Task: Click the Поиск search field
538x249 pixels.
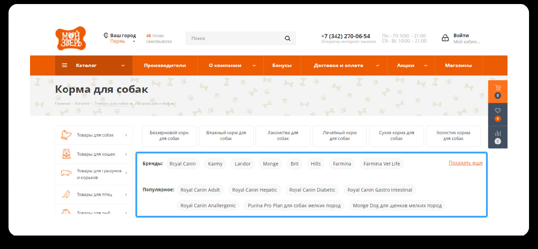Action: [x=241, y=38]
